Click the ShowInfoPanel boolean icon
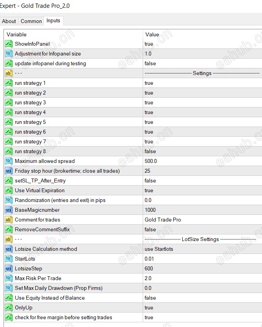The height and width of the screenshot is (327, 262). pos(9,44)
